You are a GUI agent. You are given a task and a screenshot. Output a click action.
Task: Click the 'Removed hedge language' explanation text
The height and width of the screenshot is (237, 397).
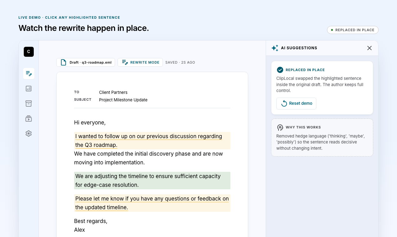tap(321, 142)
